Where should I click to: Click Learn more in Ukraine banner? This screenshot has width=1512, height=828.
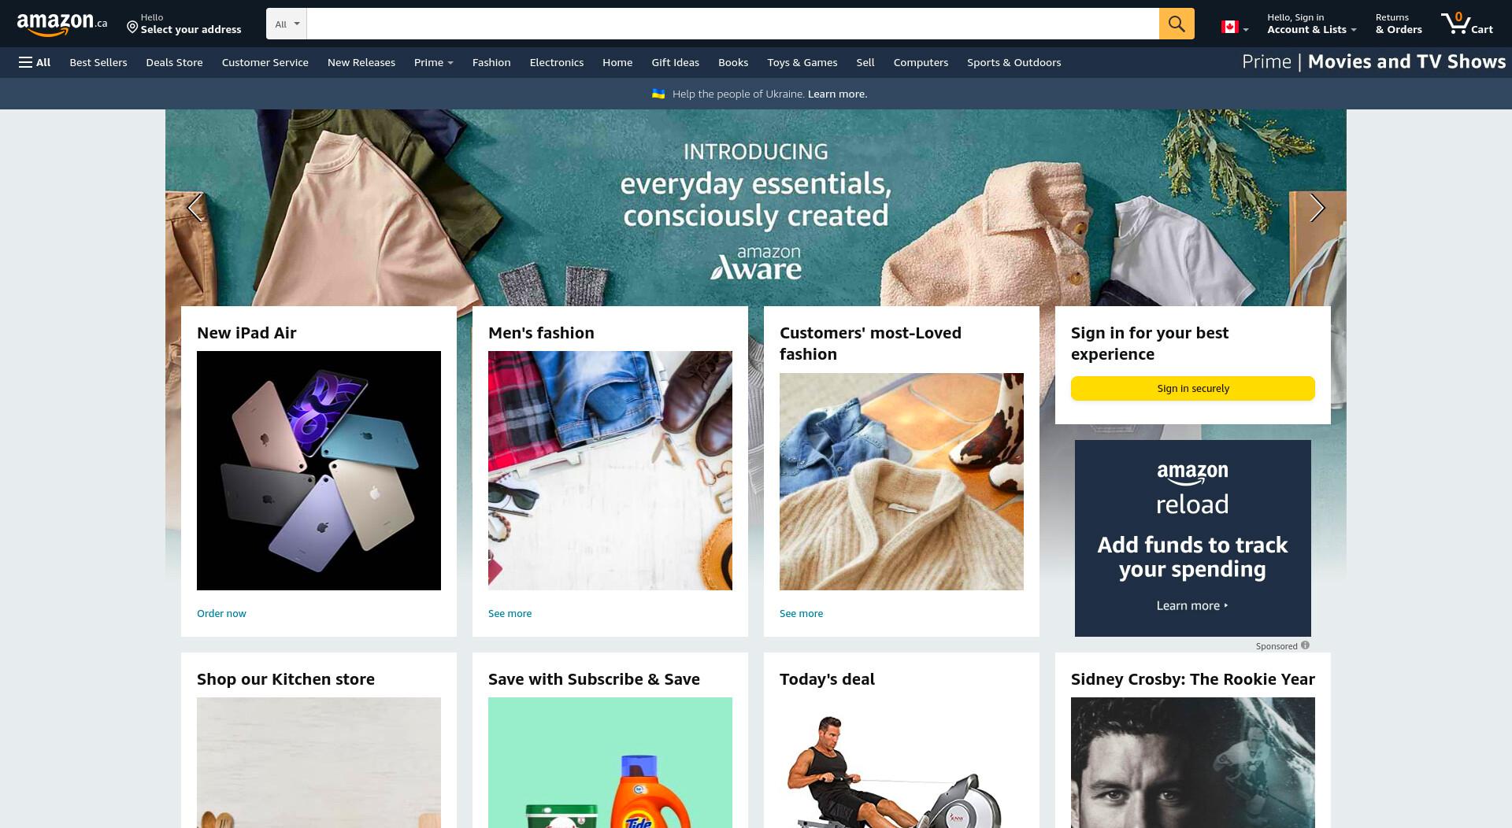pyautogui.click(x=837, y=94)
